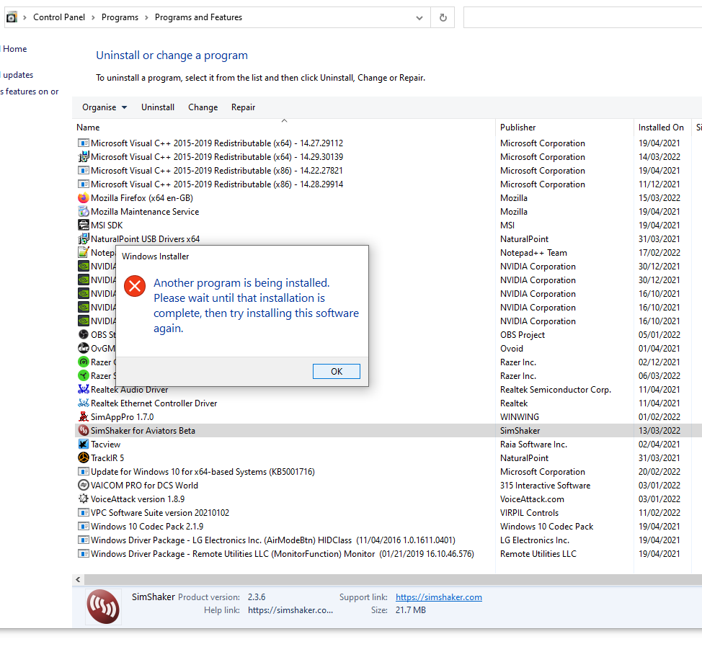Click the Tacview program icon
702x670 pixels.
point(84,445)
